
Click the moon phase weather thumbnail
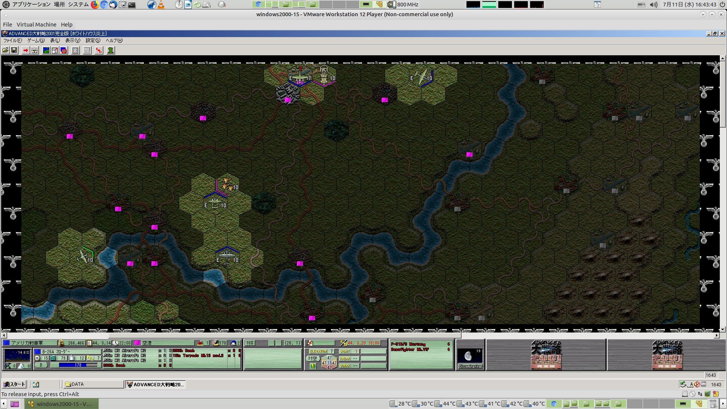470,356
